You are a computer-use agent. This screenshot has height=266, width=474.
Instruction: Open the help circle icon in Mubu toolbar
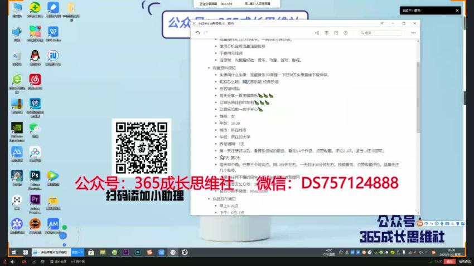click(346, 33)
